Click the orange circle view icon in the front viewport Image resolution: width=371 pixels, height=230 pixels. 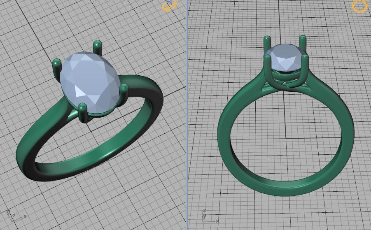tap(360, 6)
